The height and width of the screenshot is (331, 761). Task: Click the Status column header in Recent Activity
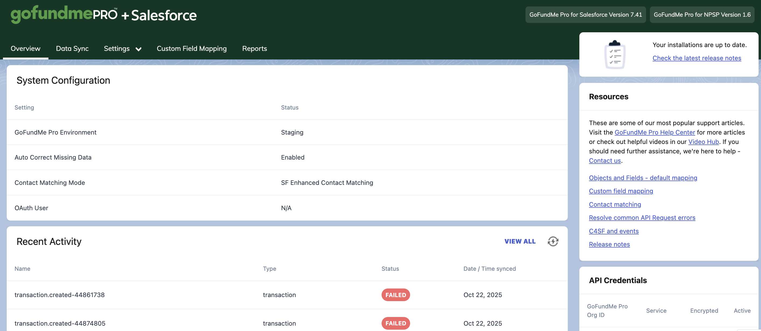coord(390,268)
